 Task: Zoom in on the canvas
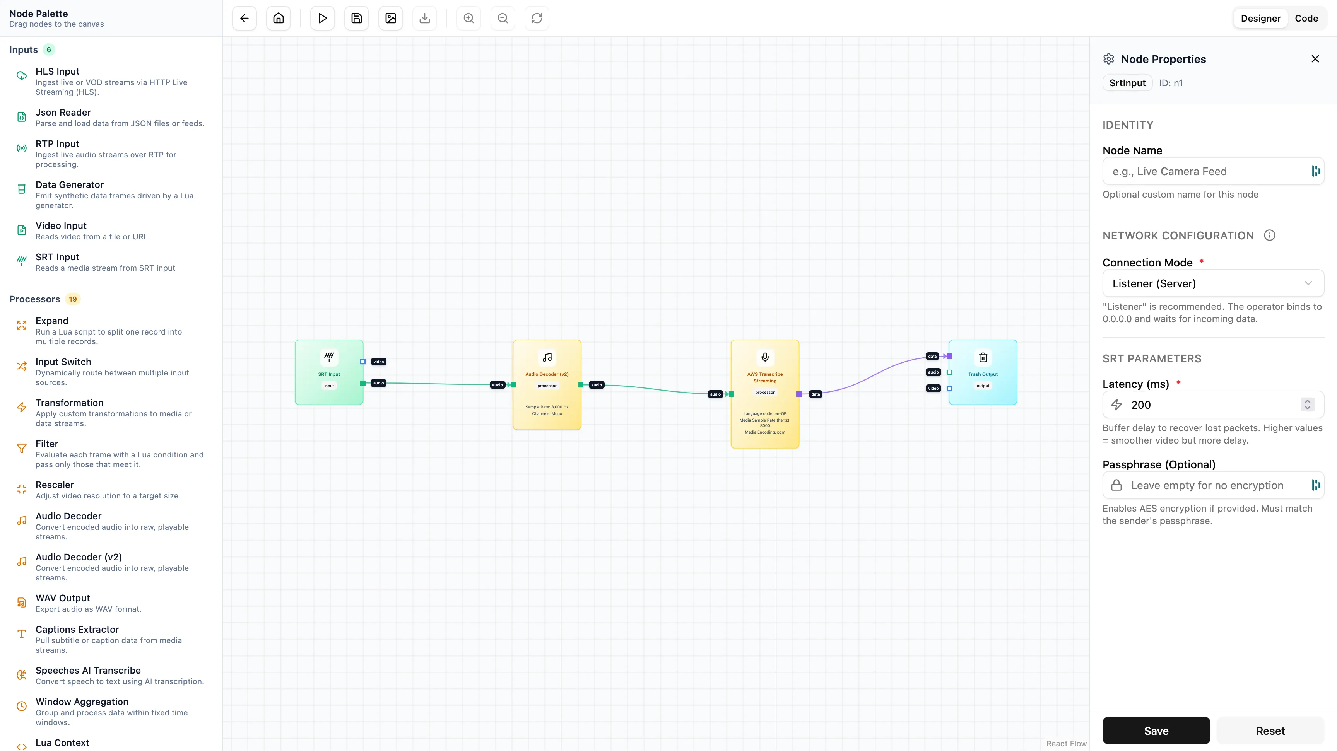pyautogui.click(x=468, y=18)
